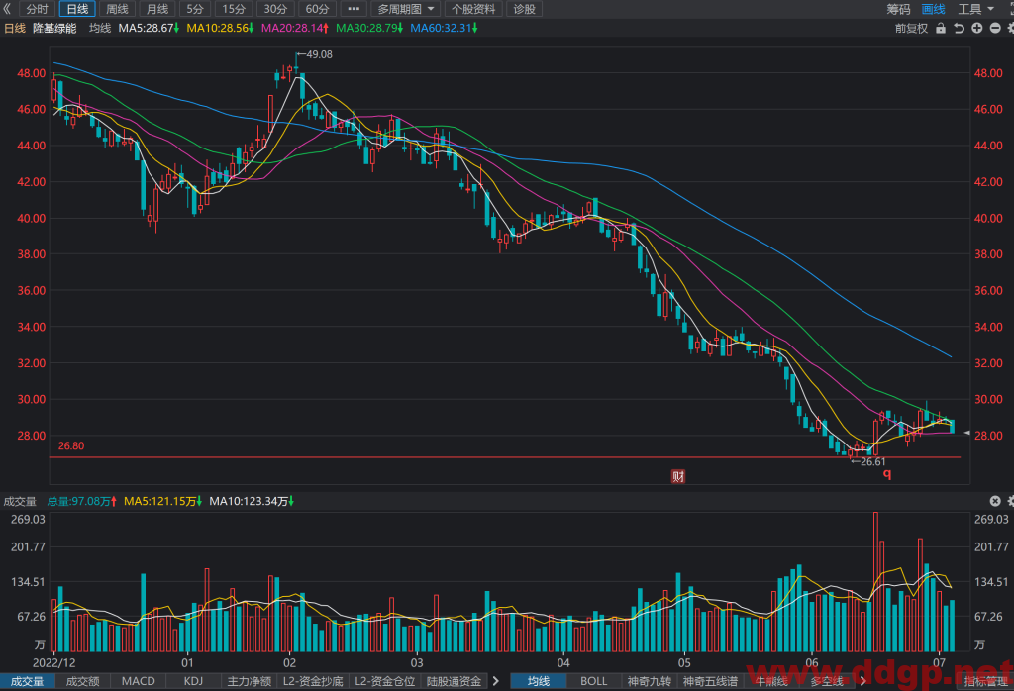
Task: Click volume MA10:123.34万 label
Action: tap(252, 501)
